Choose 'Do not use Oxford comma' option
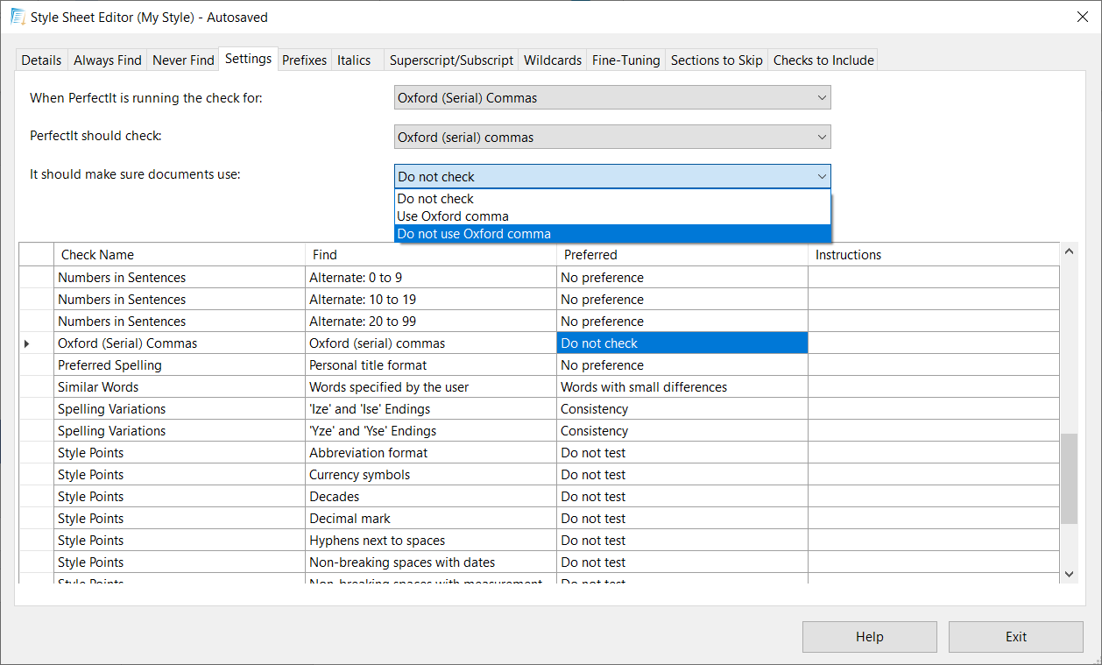Viewport: 1102px width, 665px height. [474, 234]
